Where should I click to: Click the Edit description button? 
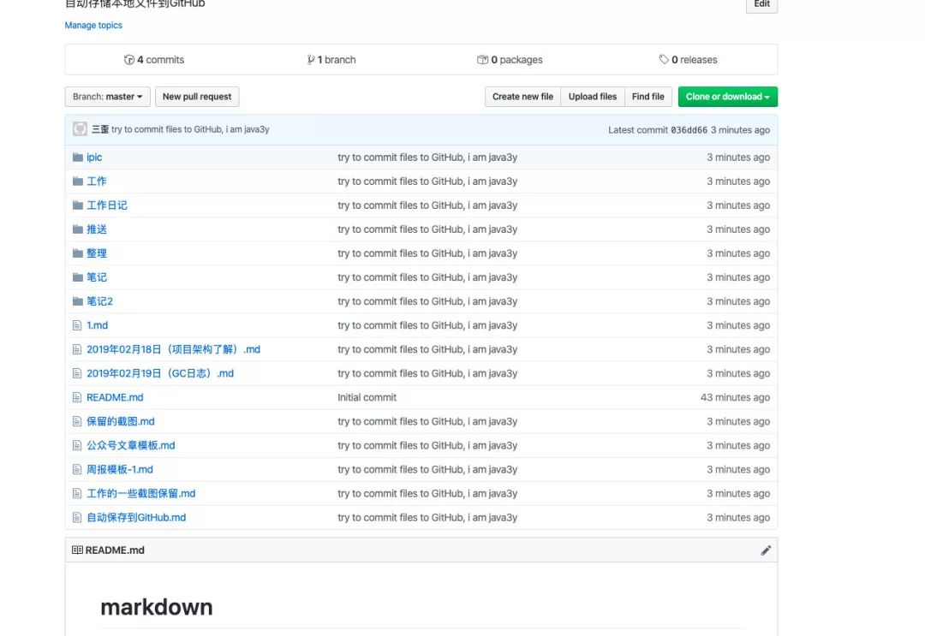(x=761, y=5)
